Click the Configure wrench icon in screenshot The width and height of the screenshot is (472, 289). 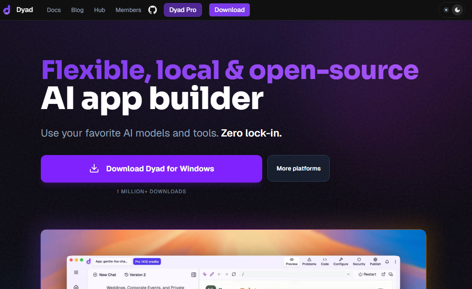pos(341,259)
